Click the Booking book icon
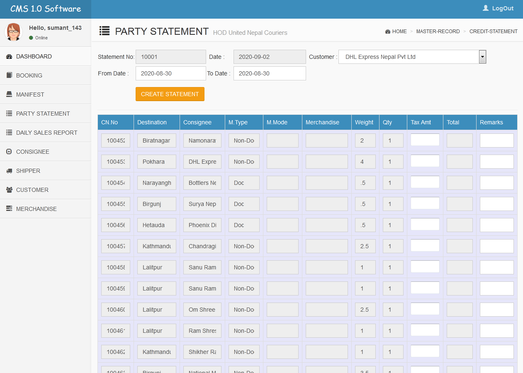The width and height of the screenshot is (523, 373). click(x=9, y=75)
